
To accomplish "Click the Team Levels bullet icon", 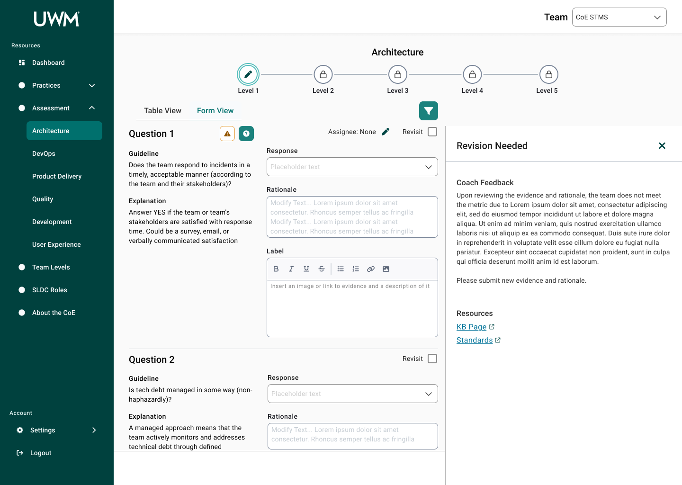I will click(22, 267).
